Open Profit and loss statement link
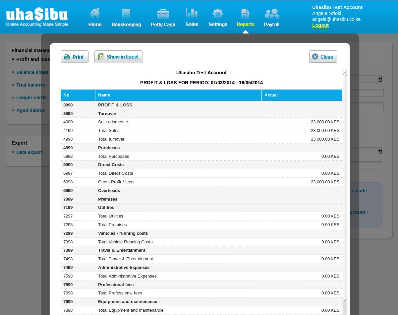 click(x=33, y=59)
